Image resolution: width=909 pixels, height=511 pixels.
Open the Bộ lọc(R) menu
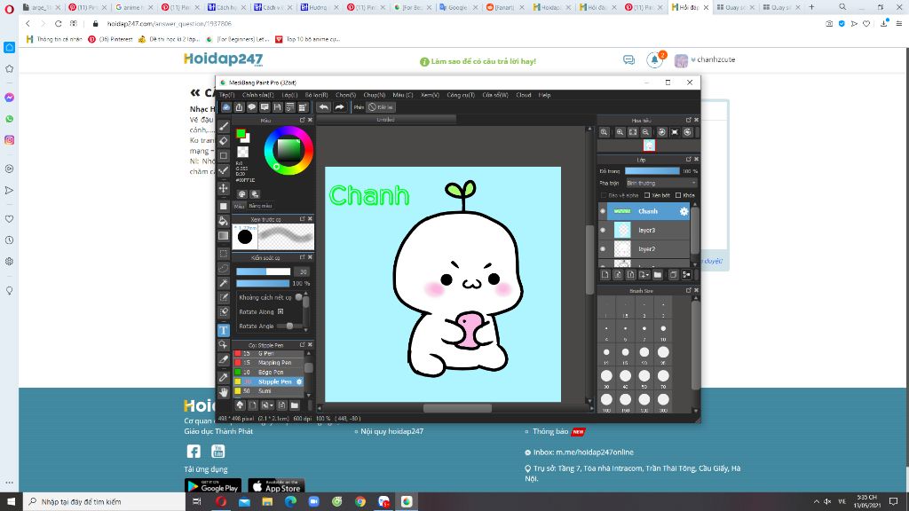(x=317, y=95)
